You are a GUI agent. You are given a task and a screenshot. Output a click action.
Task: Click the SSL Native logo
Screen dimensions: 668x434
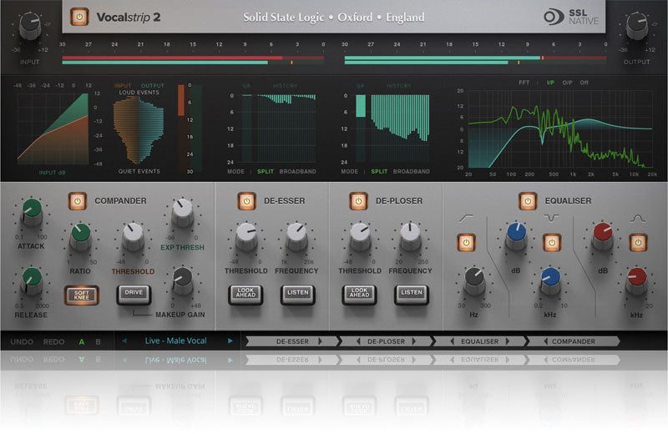click(x=571, y=17)
